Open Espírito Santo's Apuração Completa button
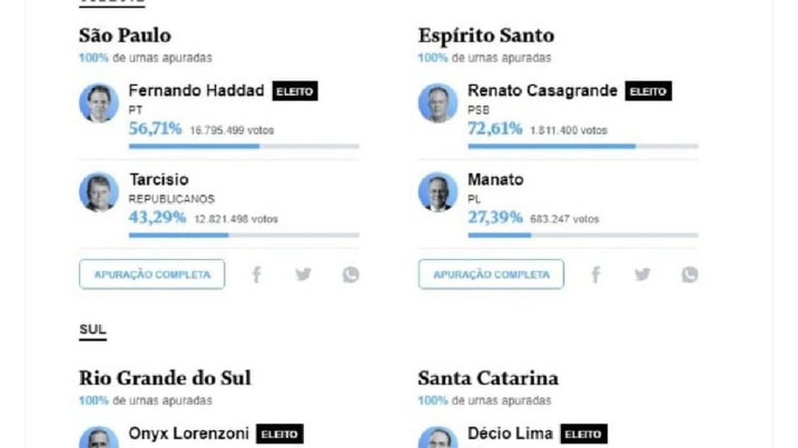 coord(491,274)
